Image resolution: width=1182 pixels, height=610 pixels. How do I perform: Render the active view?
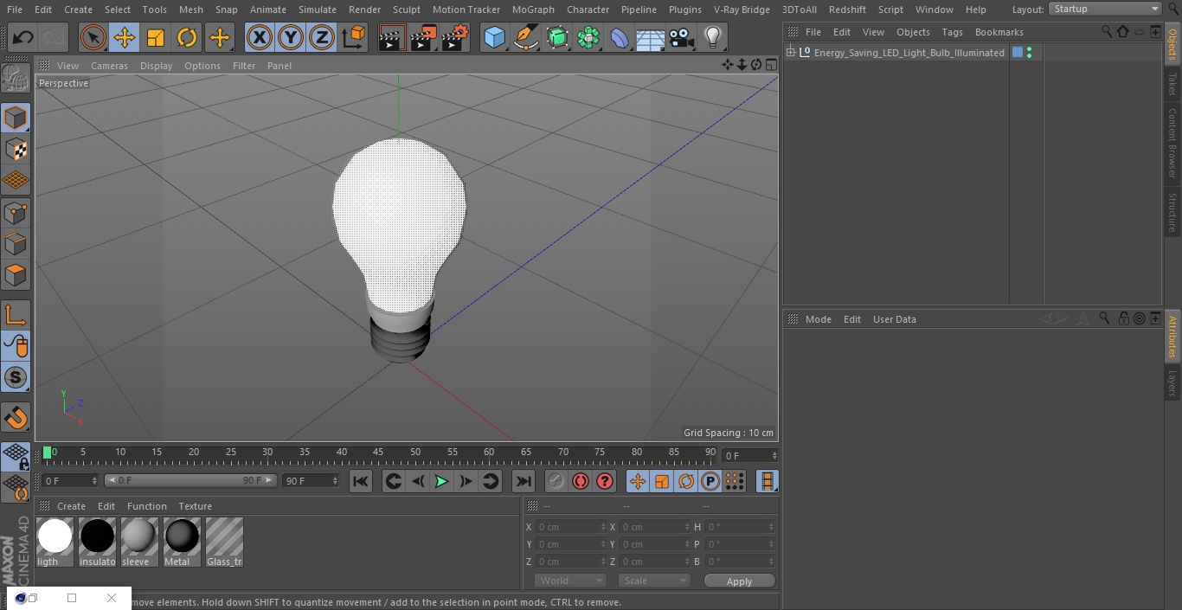(x=392, y=37)
